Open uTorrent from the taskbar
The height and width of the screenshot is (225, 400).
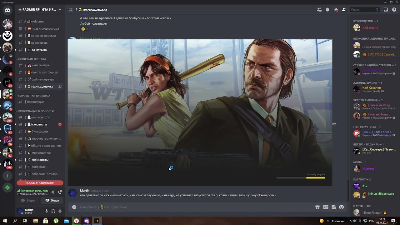[x=56, y=221]
